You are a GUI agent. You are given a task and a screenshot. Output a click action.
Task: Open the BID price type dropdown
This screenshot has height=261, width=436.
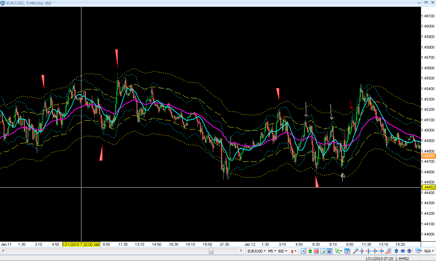click(282, 251)
